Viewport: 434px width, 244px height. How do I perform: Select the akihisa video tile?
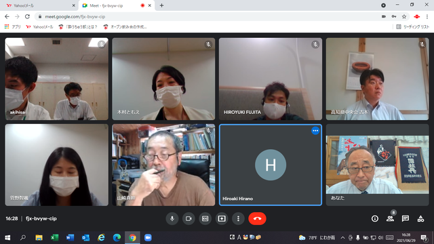coord(57,79)
